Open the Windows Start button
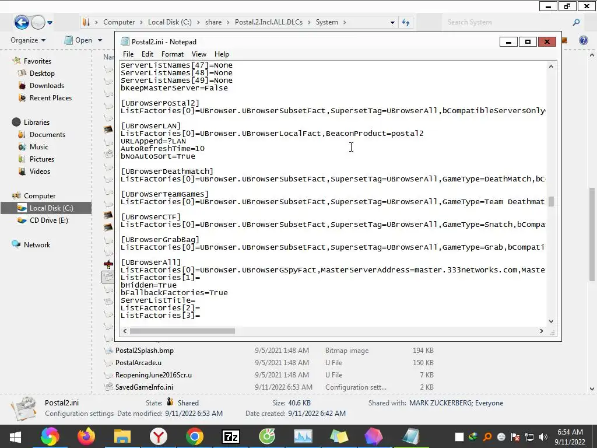The height and width of the screenshot is (448, 597). [15, 436]
